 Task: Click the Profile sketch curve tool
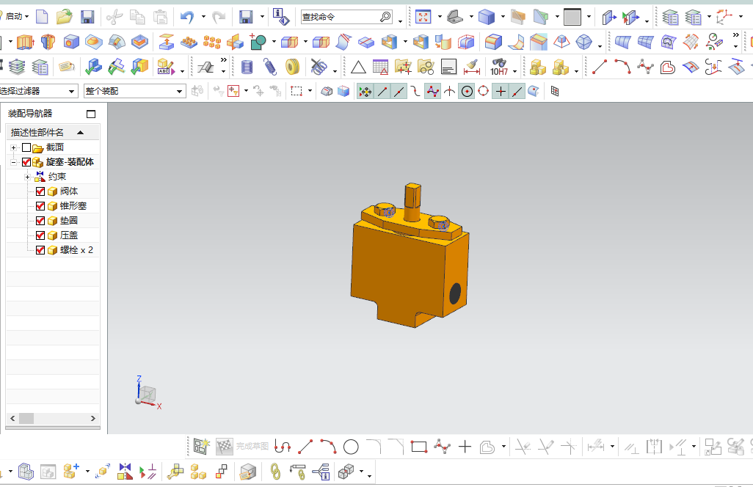point(283,447)
